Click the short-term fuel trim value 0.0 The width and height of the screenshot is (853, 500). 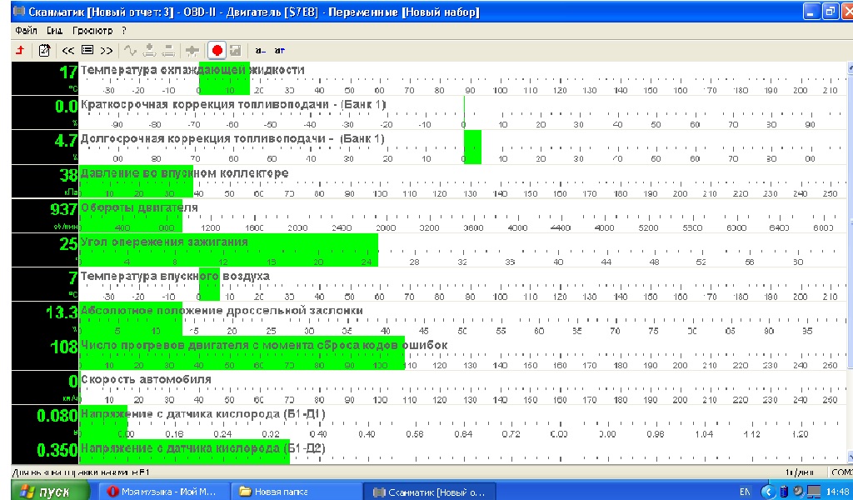tap(67, 107)
